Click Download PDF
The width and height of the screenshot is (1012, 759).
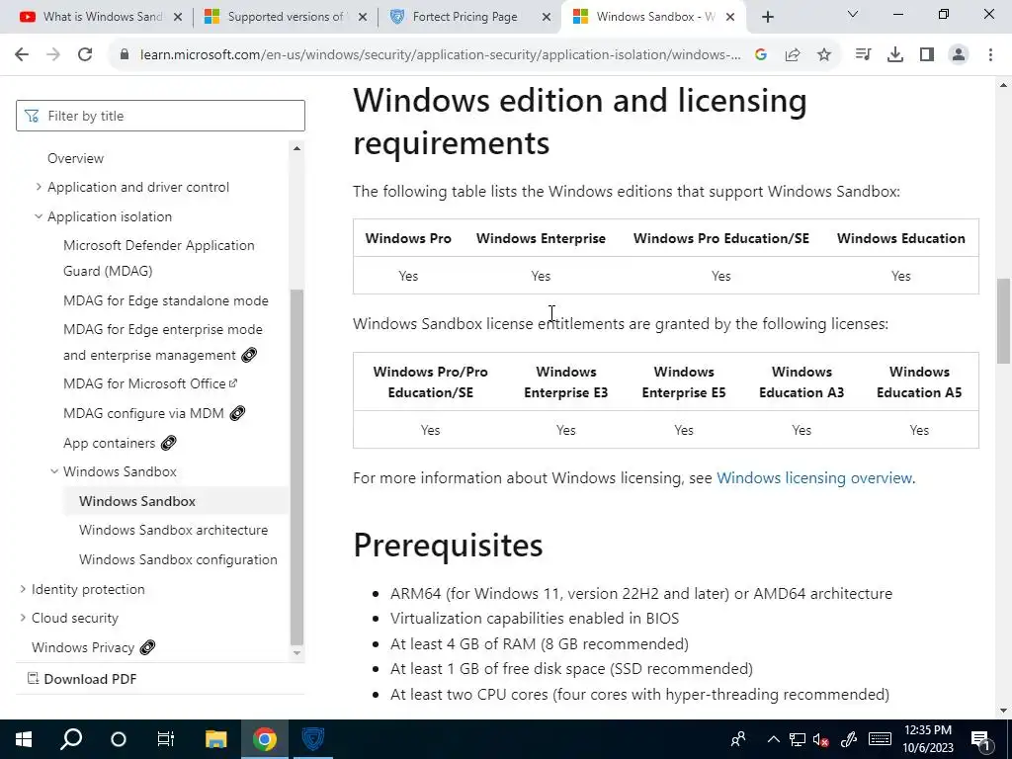coord(82,679)
